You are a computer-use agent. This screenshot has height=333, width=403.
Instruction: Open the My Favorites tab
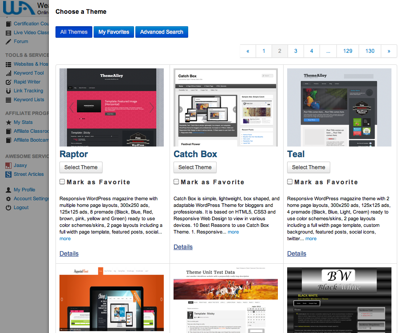[114, 32]
